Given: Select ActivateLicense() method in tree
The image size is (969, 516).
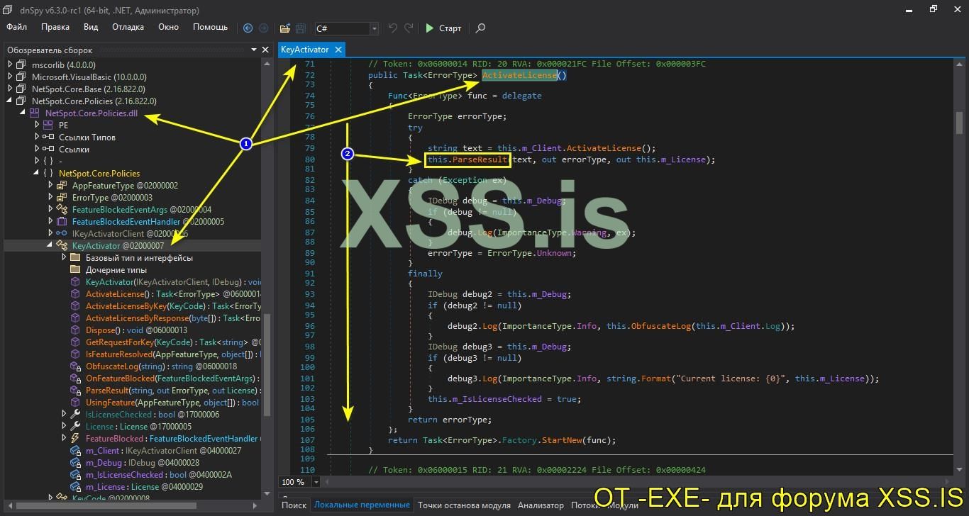Looking at the screenshot, I should click(173, 293).
